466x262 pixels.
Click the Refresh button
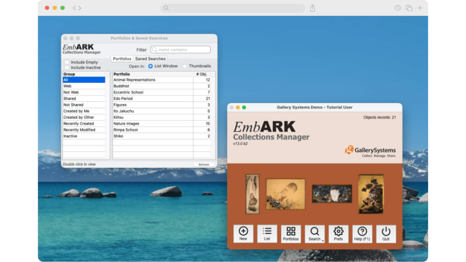tap(204, 164)
